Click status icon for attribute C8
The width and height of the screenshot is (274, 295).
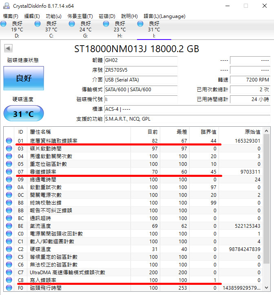tap(9, 280)
